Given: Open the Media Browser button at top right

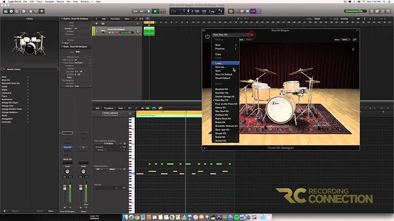Looking at the screenshot, I should pyautogui.click(x=388, y=11).
